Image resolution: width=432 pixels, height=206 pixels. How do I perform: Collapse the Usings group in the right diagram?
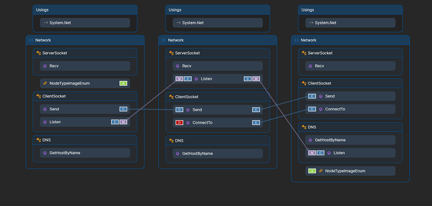click(x=308, y=9)
